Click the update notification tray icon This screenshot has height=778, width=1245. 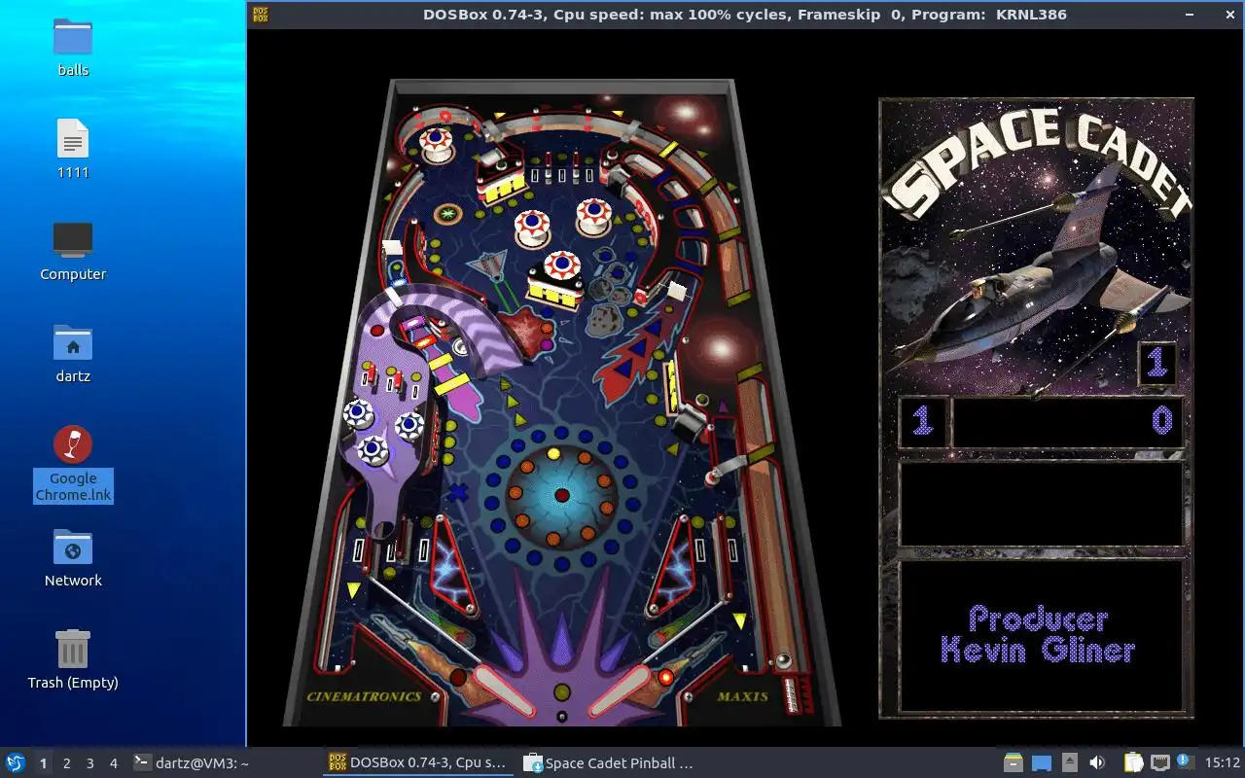coord(1185,762)
